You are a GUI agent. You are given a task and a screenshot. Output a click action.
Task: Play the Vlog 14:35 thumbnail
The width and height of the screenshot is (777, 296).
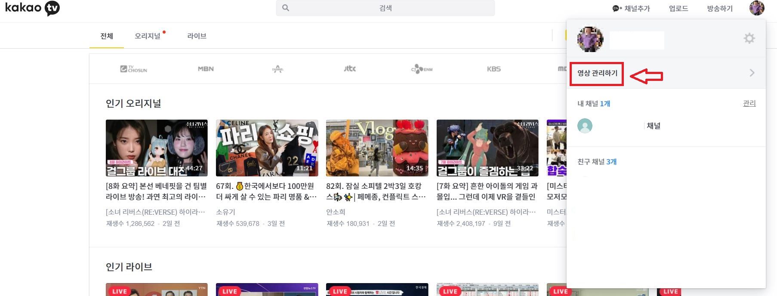pos(377,148)
